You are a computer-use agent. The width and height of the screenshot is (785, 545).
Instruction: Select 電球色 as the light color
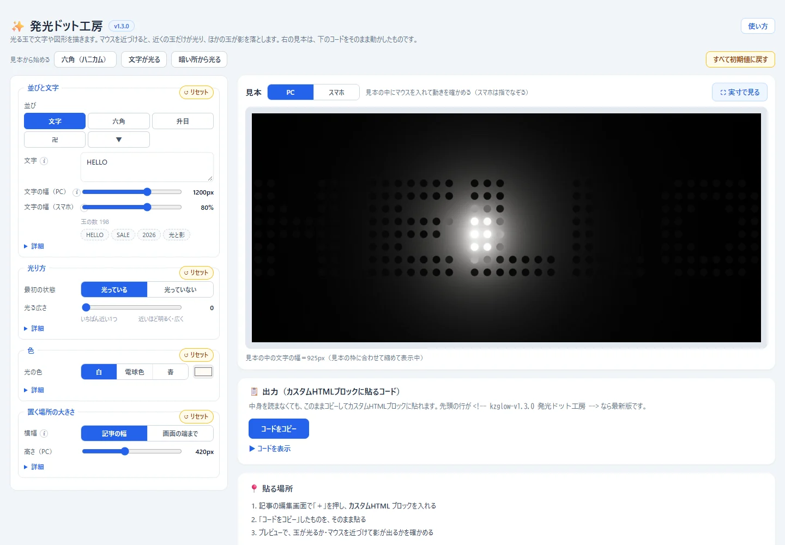pos(135,372)
